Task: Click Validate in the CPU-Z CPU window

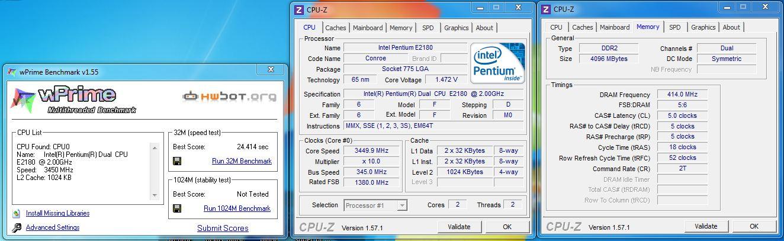Action: [x=459, y=227]
